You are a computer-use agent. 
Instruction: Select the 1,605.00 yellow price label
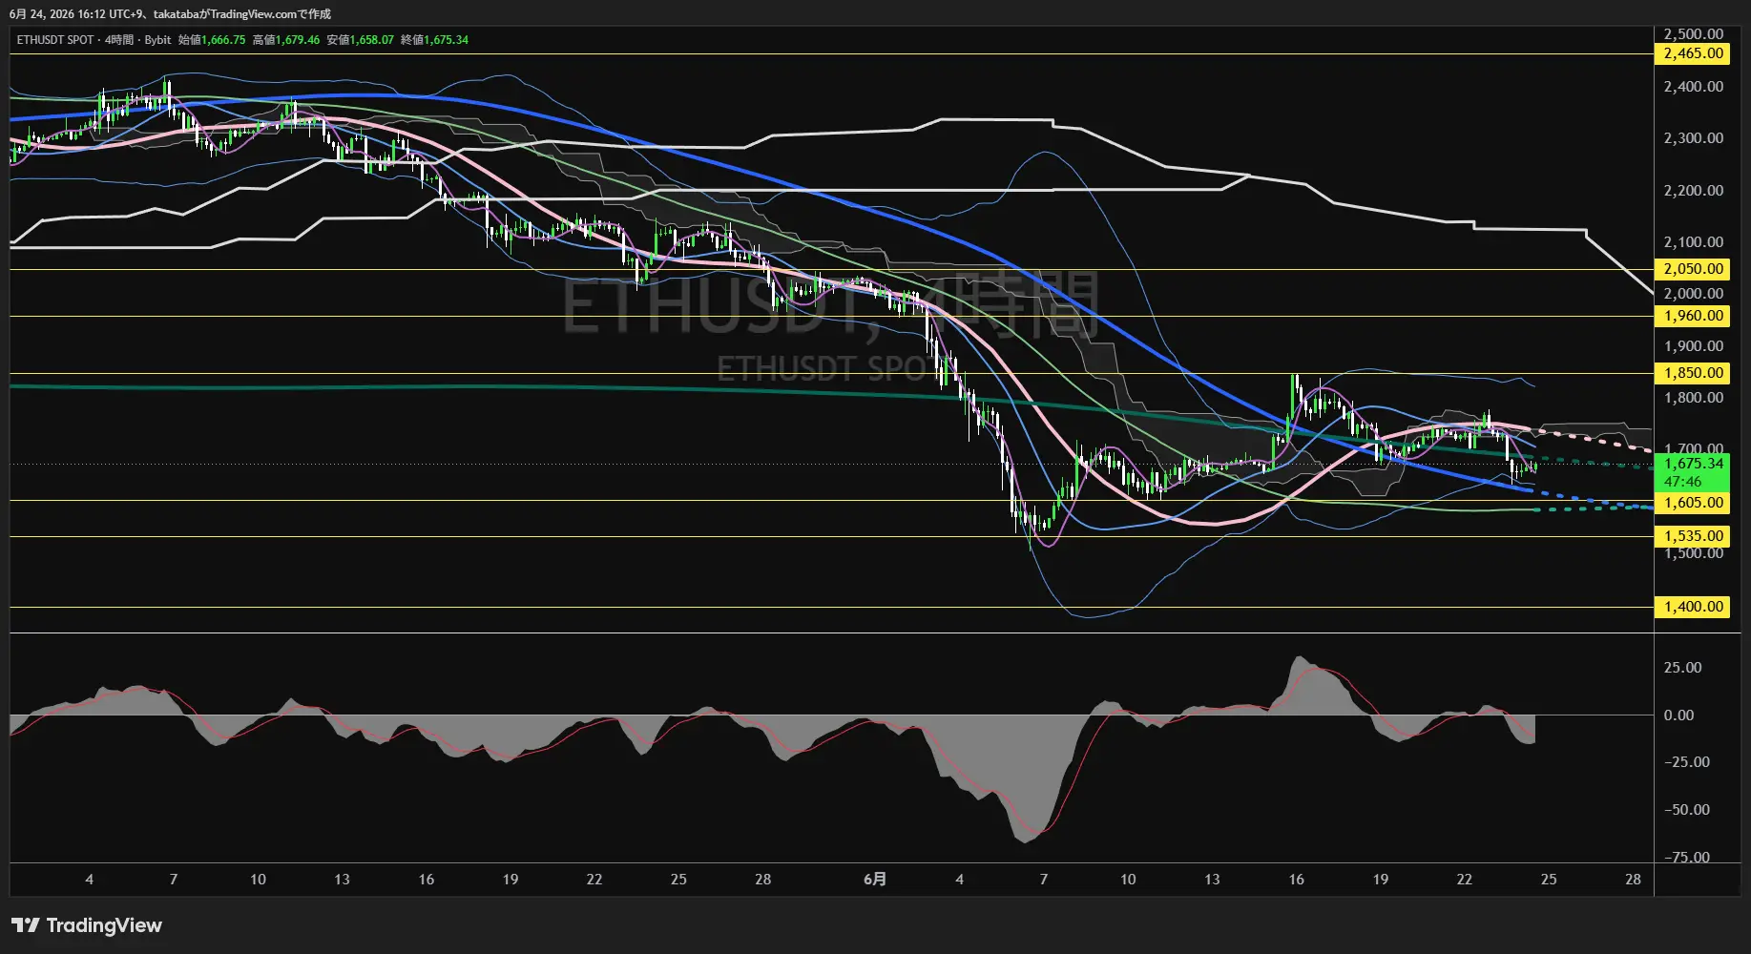pos(1692,503)
